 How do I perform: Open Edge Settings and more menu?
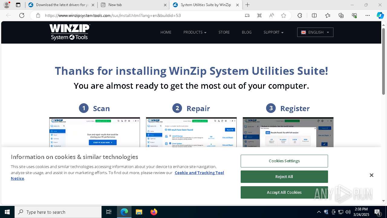[x=368, y=15]
